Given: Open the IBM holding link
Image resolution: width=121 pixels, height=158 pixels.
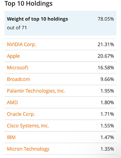Looking at the screenshot, I should pyautogui.click(x=11, y=137).
